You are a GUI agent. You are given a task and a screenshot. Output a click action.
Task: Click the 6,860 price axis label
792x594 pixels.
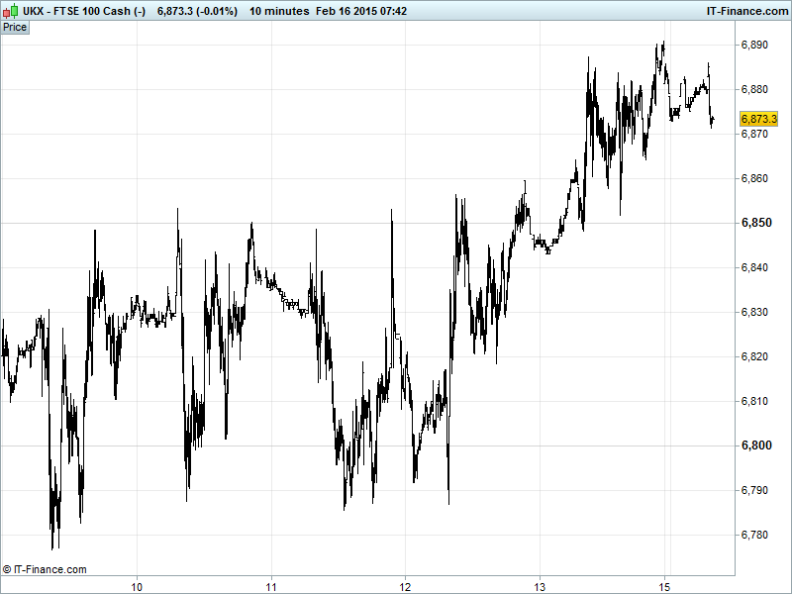(x=756, y=178)
